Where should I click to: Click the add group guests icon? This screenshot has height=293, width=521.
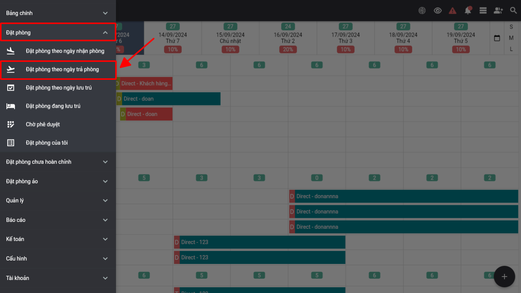coord(498,11)
